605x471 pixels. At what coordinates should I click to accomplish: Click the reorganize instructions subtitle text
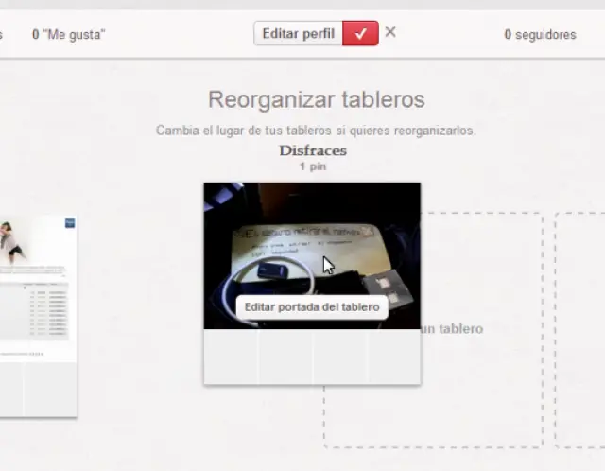tap(316, 131)
